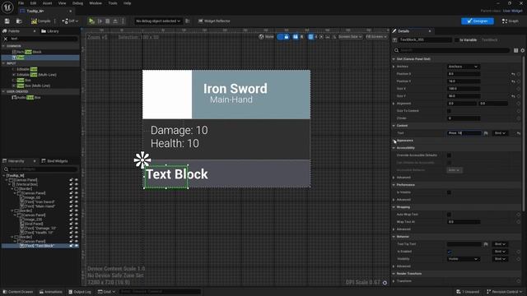527x296 pixels.
Task: Click the Text localization flag icon
Action: click(486, 133)
